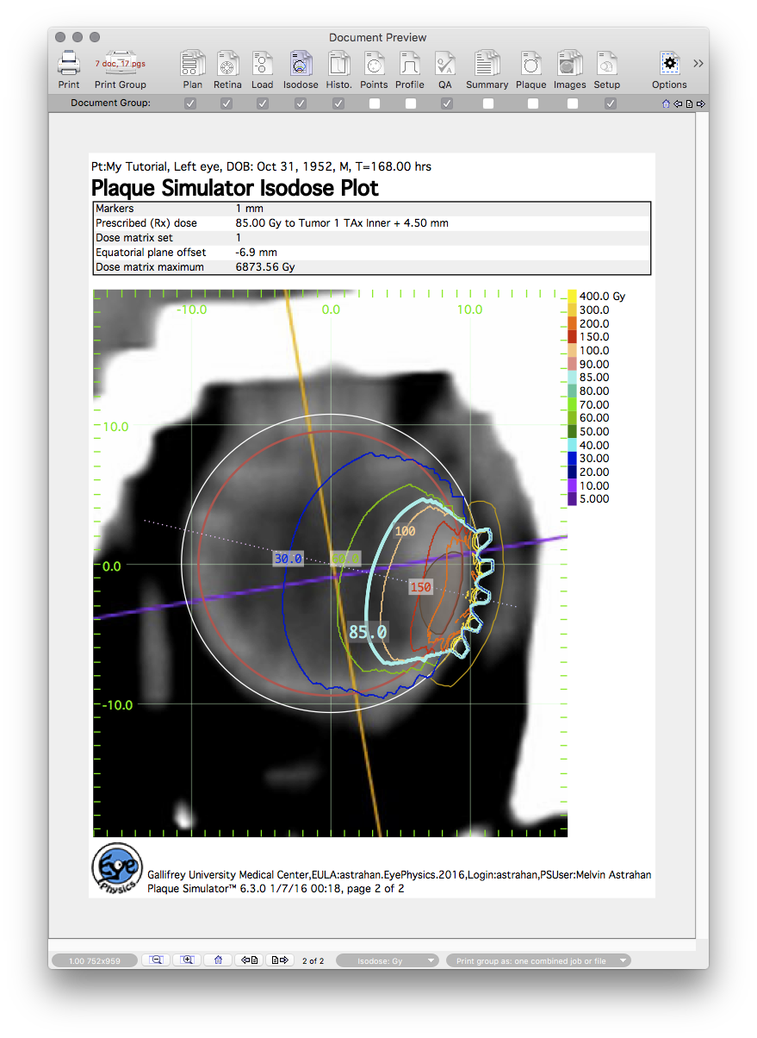Open the Setup document
This screenshot has height=1038, width=757.
click(607, 64)
